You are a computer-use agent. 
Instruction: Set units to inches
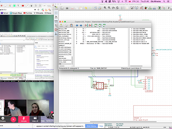pyautogui.click(x=56, y=17)
